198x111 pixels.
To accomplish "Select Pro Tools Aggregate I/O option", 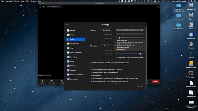I will pyautogui.click(x=130, y=44).
